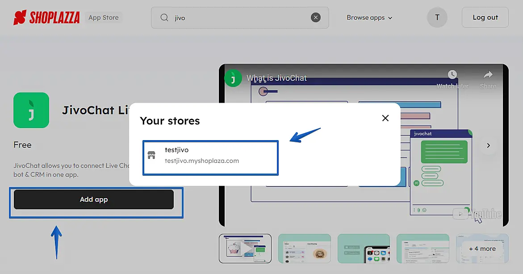This screenshot has width=523, height=274.
Task: Click the Add app button
Action: coord(94,199)
